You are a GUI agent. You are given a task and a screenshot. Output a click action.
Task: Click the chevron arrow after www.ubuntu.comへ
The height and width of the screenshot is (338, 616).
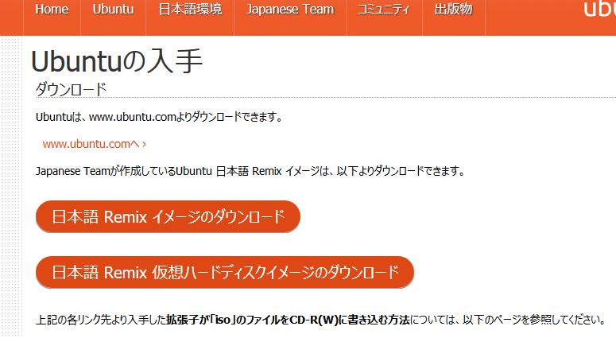coord(144,145)
